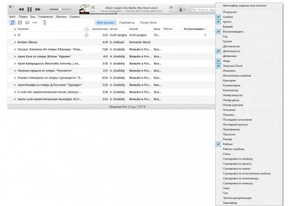Viewport: 288px width, 206px height.
Task: Uncheck the Воспроизведено column option
Action: pos(218,32)
